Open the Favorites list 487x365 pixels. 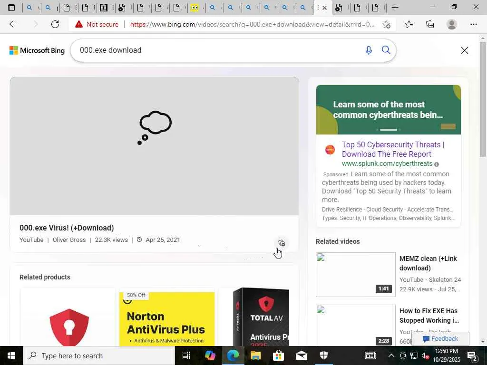pos(409,24)
